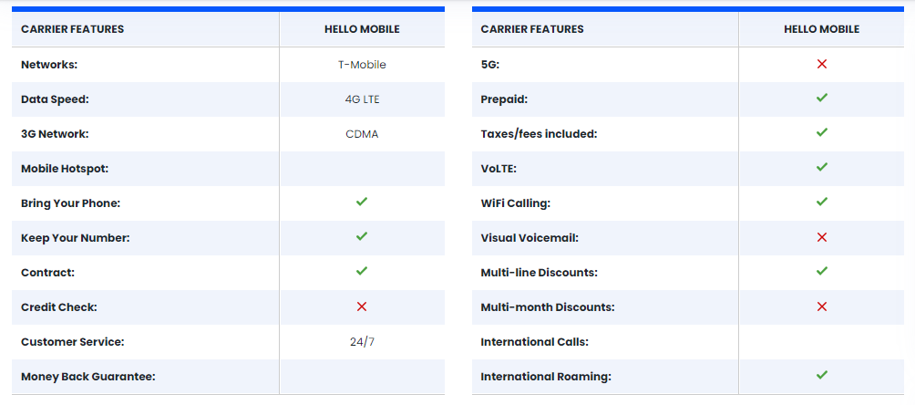
Task: Click the CDMA value for 3G Network
Action: click(362, 134)
